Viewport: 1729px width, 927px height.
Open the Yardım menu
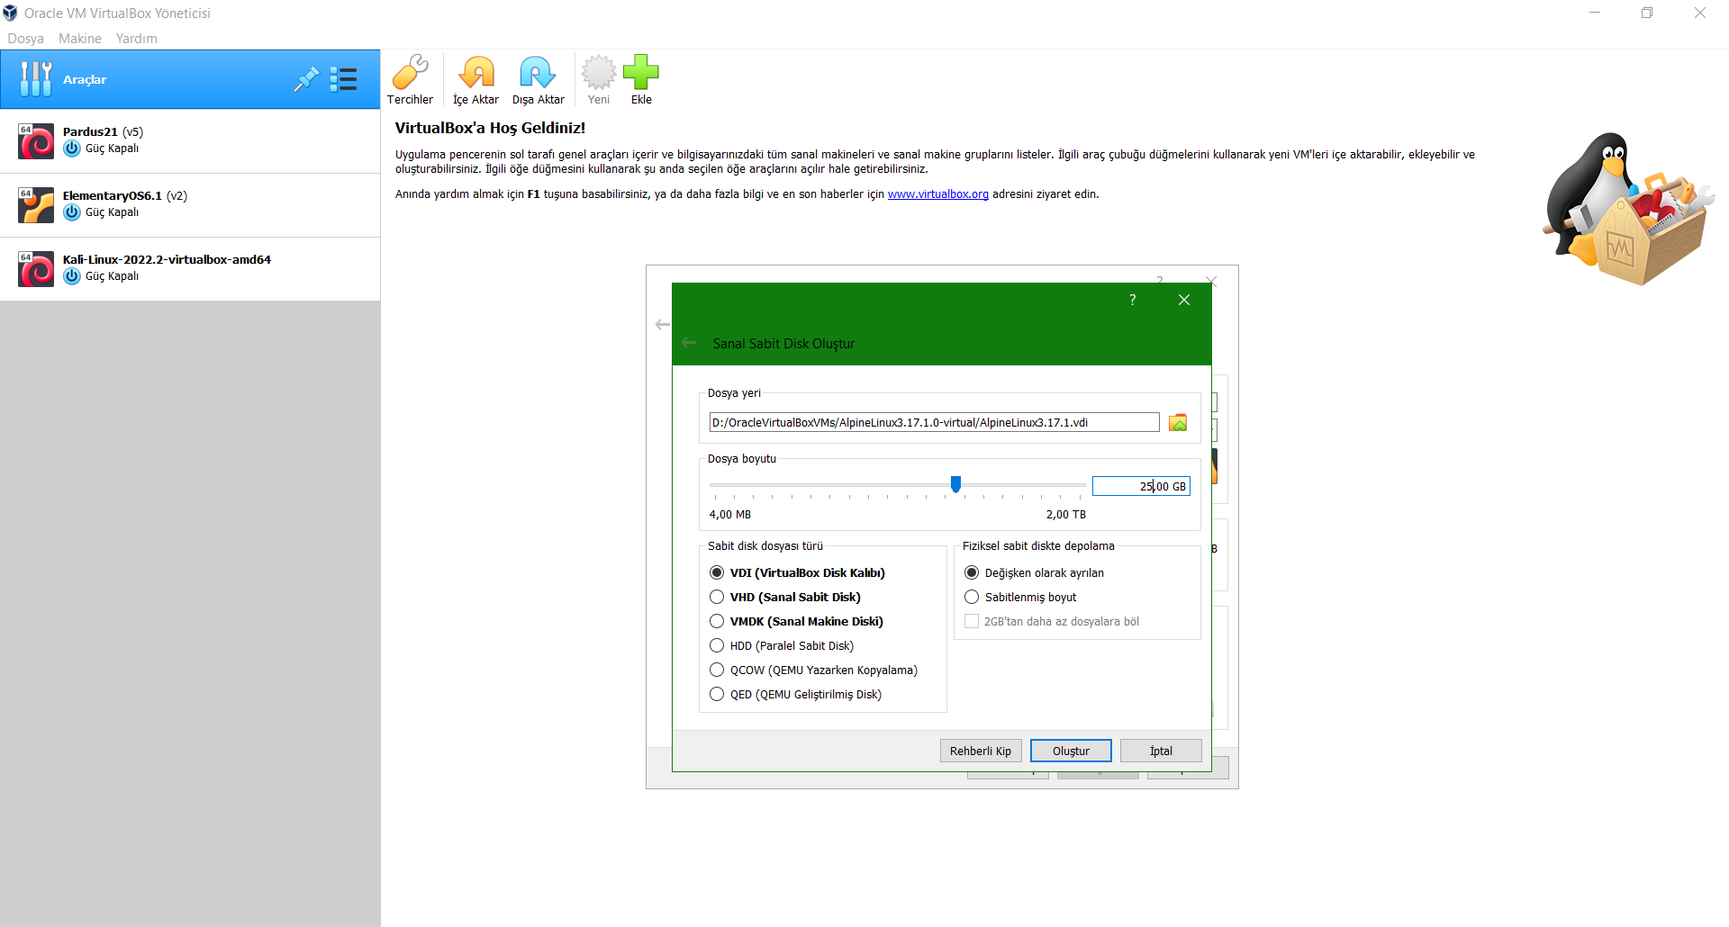(137, 39)
